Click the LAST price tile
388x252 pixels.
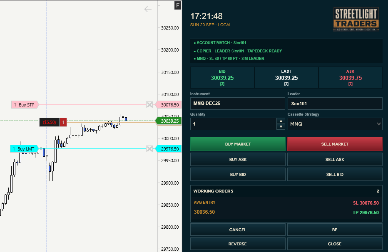point(286,78)
